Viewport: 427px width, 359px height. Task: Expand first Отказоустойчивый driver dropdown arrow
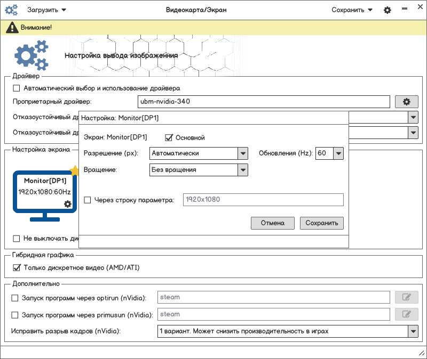coord(413,117)
